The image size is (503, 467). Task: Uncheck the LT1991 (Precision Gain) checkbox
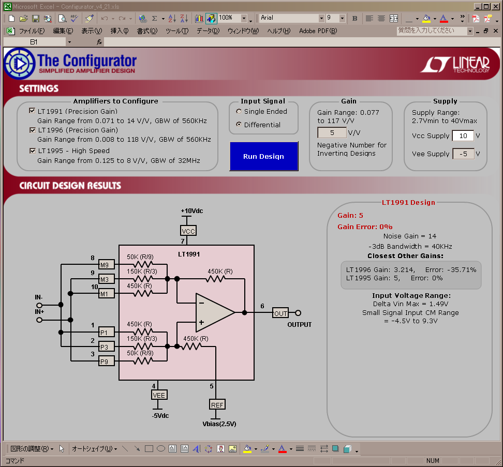coord(32,111)
